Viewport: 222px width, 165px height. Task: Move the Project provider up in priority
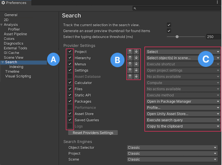130,51
